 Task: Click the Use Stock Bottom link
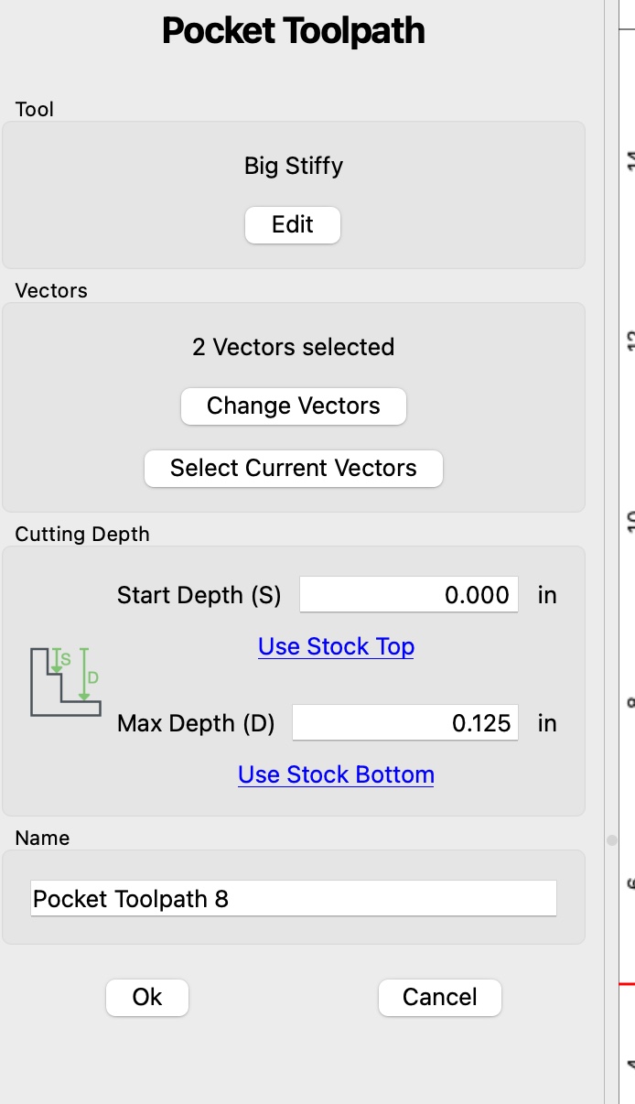(x=336, y=774)
